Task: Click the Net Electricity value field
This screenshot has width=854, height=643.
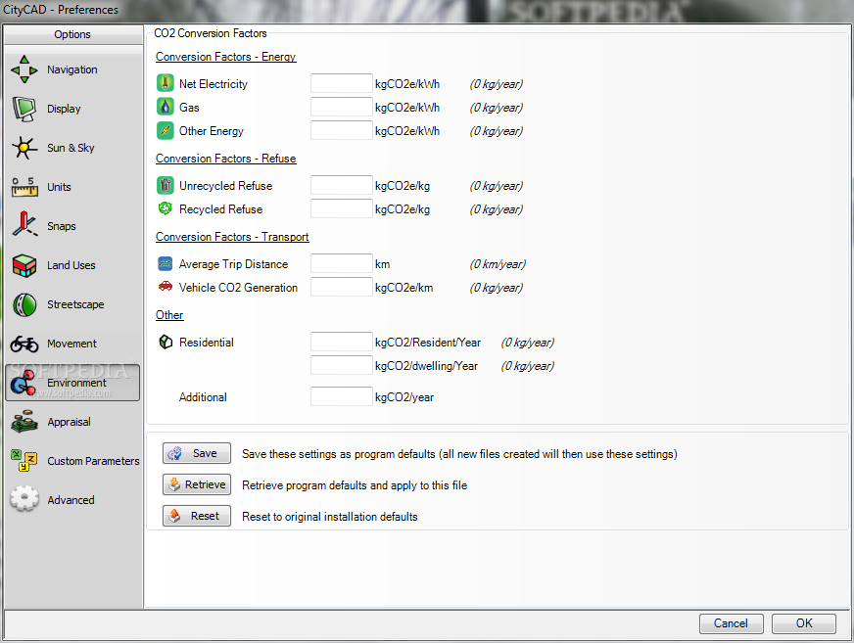Action: (342, 83)
